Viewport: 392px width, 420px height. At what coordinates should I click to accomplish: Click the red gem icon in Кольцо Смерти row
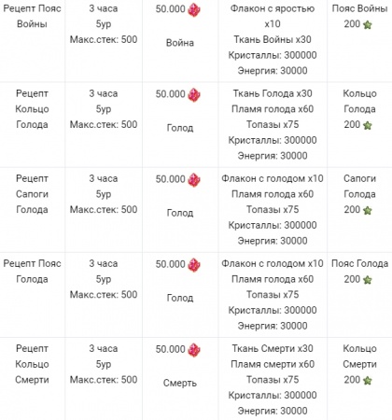pyautogui.click(x=194, y=350)
